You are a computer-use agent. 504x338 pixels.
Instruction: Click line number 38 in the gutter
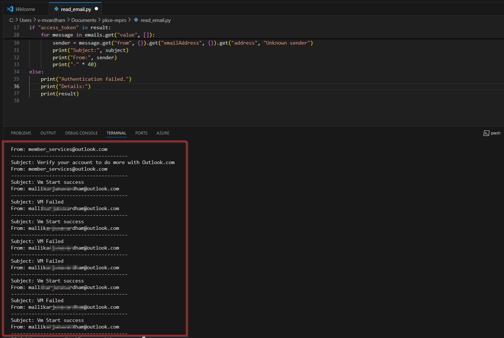[x=16, y=100]
